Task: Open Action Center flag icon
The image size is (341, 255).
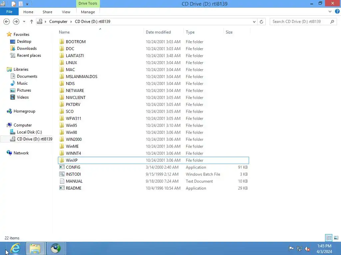Action: click(x=291, y=248)
